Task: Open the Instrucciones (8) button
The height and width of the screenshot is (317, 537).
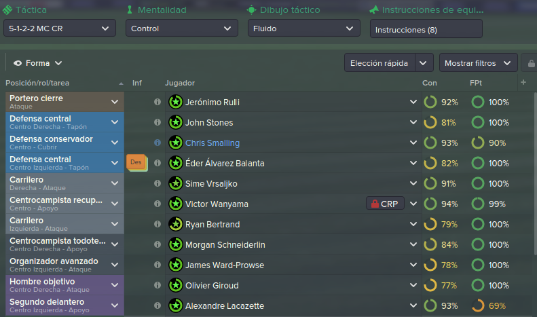Action: [x=426, y=29]
